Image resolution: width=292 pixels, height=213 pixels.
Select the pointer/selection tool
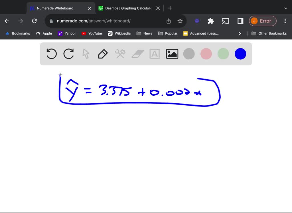(x=86, y=54)
